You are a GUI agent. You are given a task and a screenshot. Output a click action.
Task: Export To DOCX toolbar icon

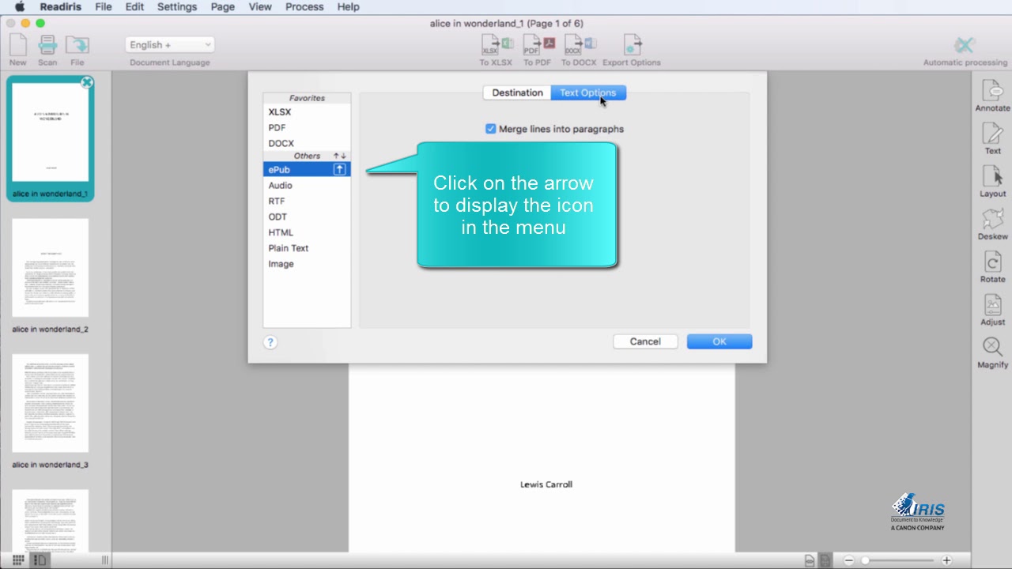click(580, 45)
